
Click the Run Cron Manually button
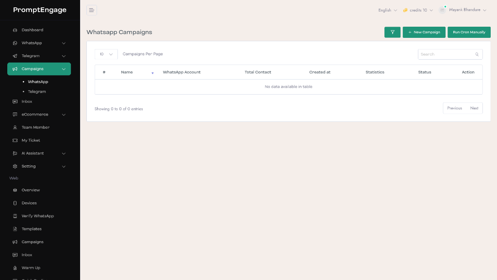point(469,33)
